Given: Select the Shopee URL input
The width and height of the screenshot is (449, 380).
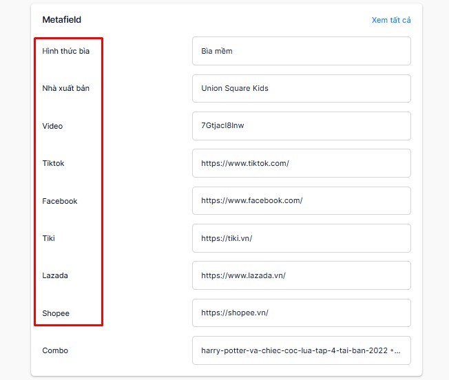Looking at the screenshot, I should [302, 313].
